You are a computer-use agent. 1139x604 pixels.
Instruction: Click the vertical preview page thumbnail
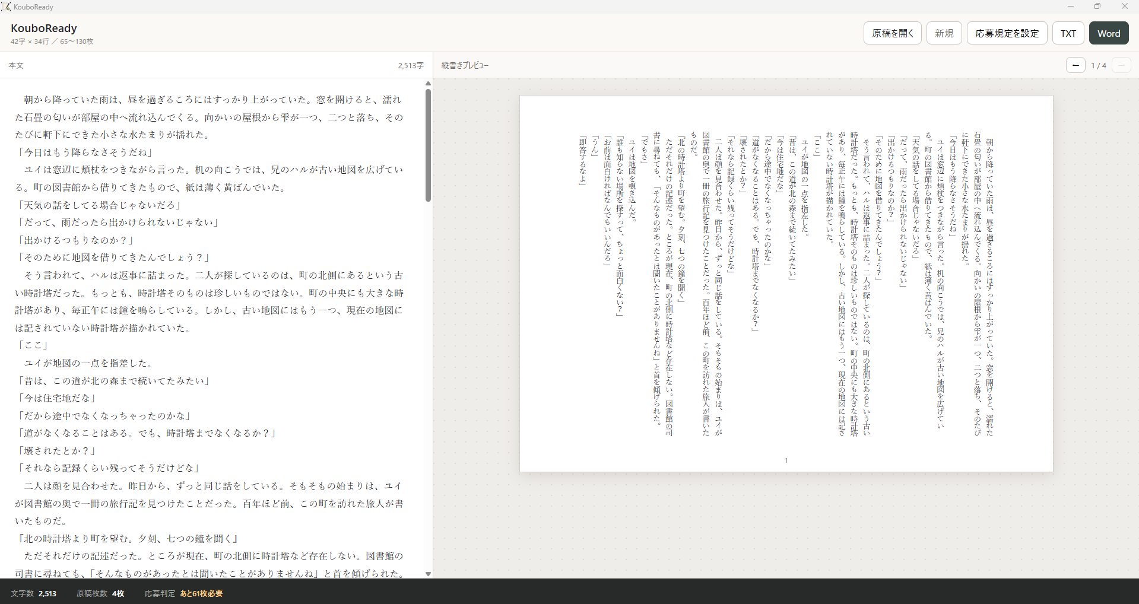point(786,284)
